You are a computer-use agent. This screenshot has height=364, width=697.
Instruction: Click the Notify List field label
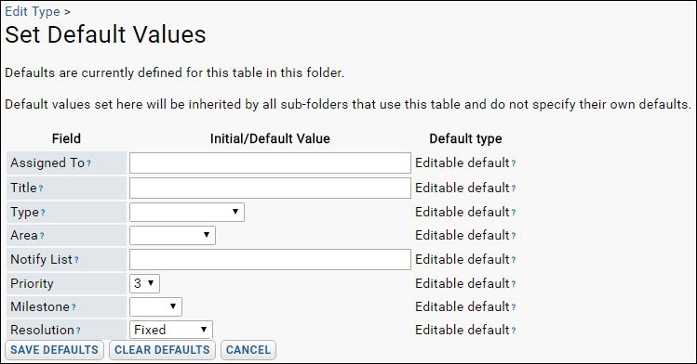pyautogui.click(x=41, y=259)
